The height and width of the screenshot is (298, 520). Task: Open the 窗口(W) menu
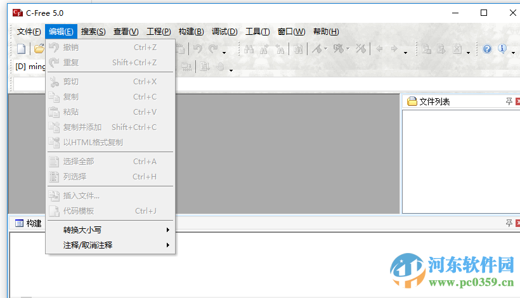pos(291,32)
